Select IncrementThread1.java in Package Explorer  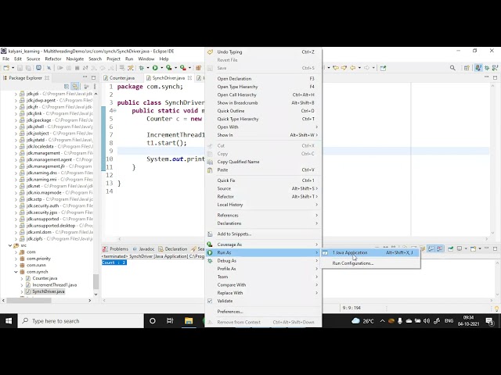pos(54,284)
